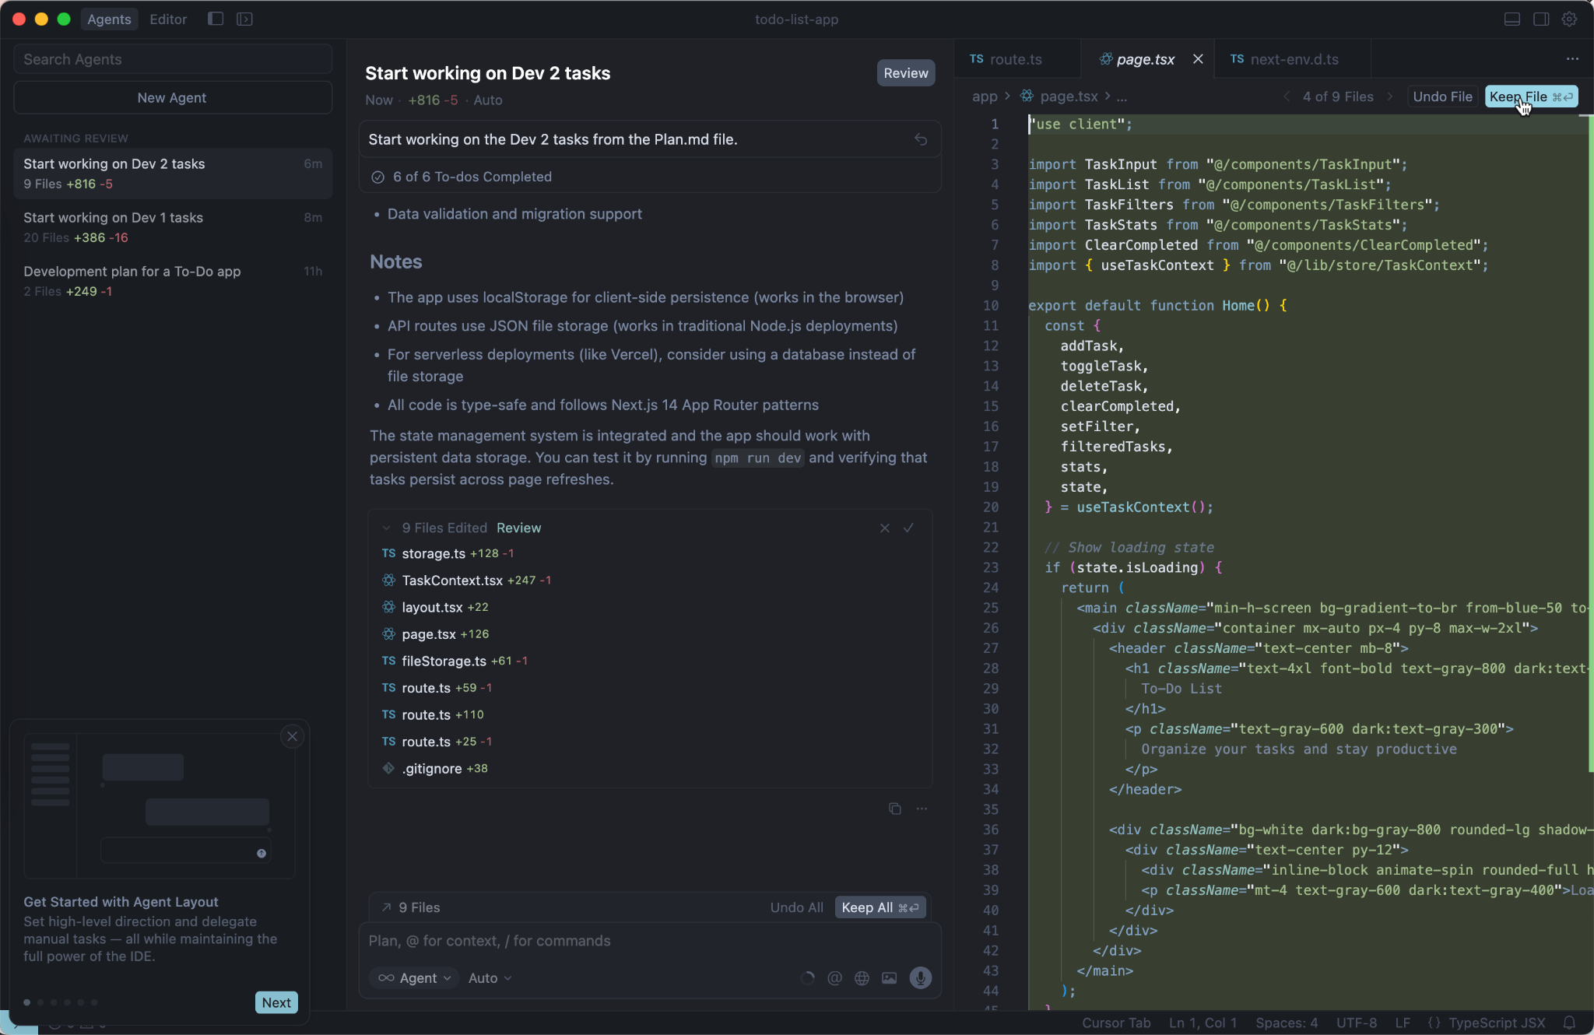Copy response using the copy icon
The height and width of the screenshot is (1035, 1594).
coord(895,809)
